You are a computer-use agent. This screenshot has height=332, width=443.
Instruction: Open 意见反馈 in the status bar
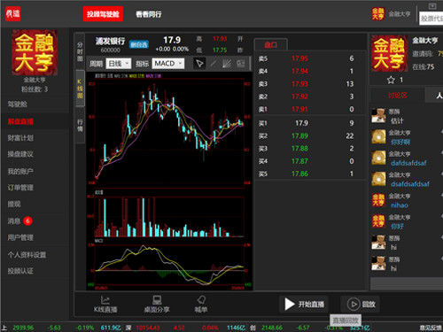[431, 328]
